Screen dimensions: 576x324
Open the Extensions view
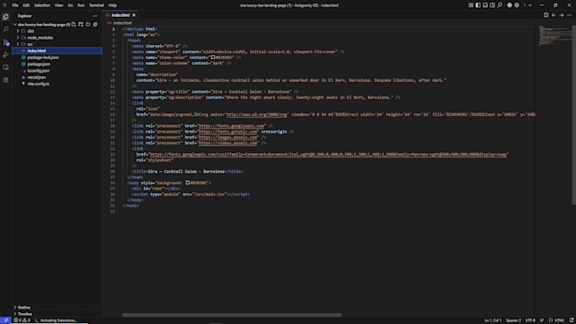[6, 80]
